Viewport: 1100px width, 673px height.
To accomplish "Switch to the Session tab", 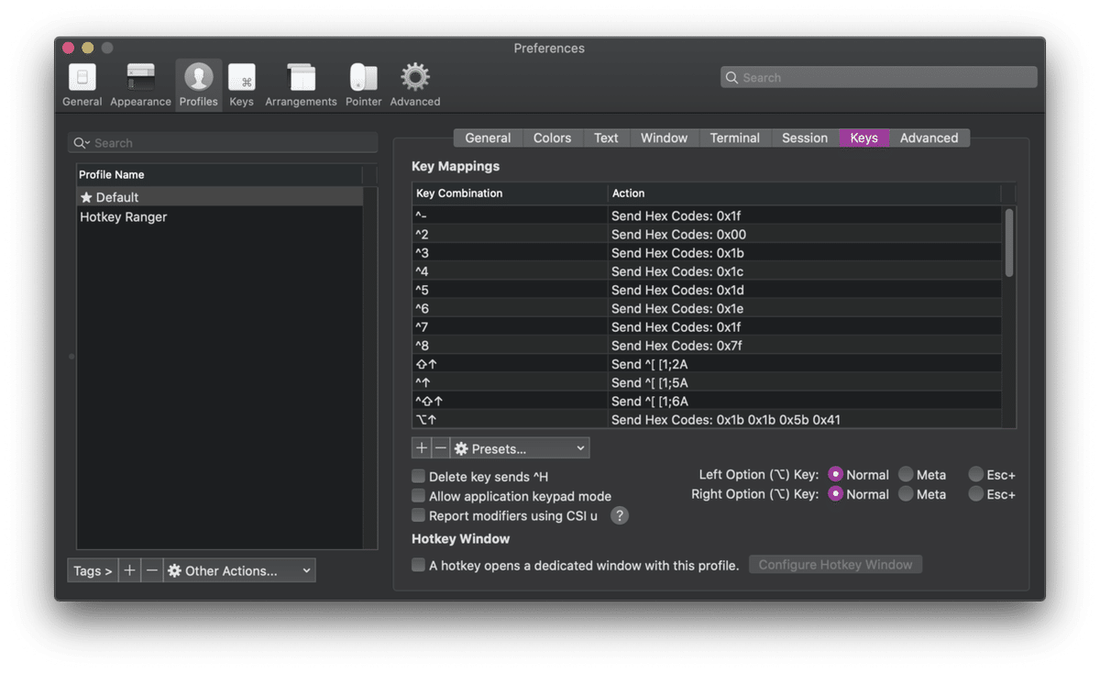I will [x=805, y=138].
